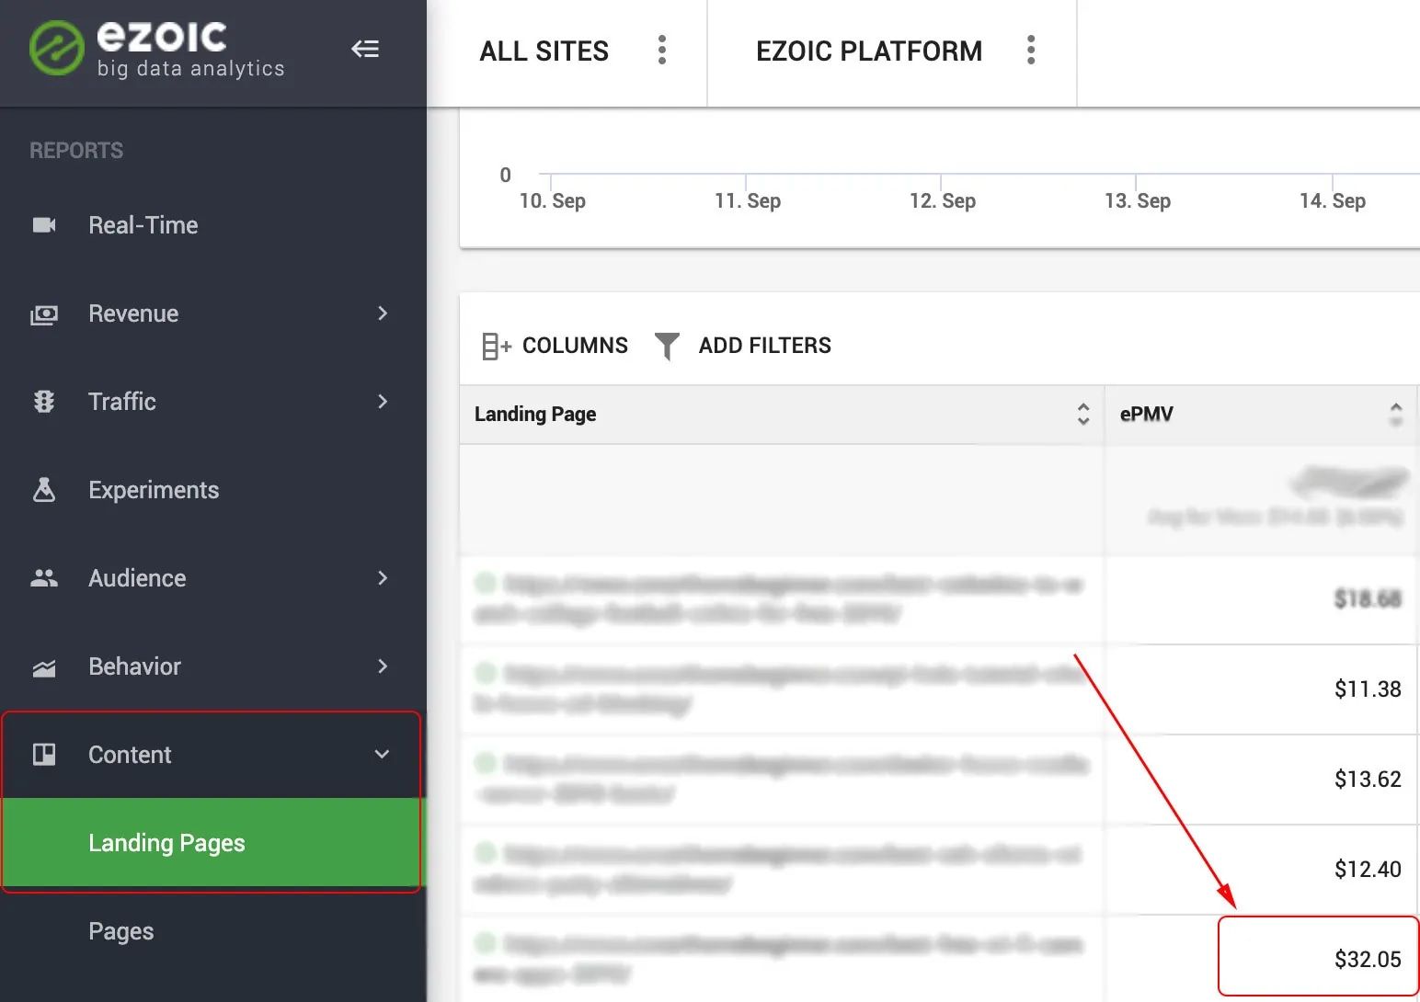
Task: Click the Ezoic logo icon
Action: pyautogui.click(x=56, y=48)
